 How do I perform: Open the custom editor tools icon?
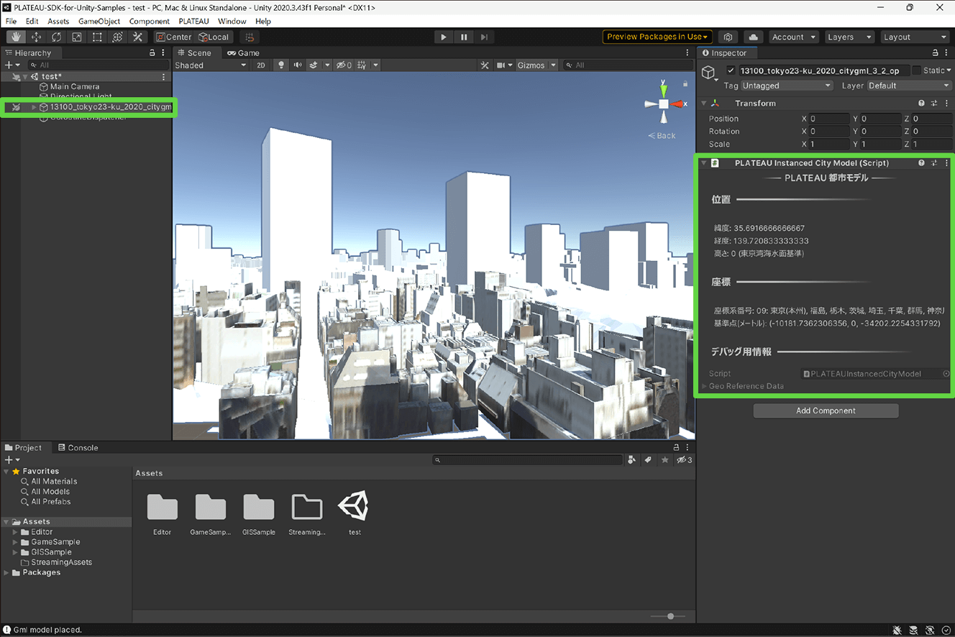pyautogui.click(x=137, y=37)
